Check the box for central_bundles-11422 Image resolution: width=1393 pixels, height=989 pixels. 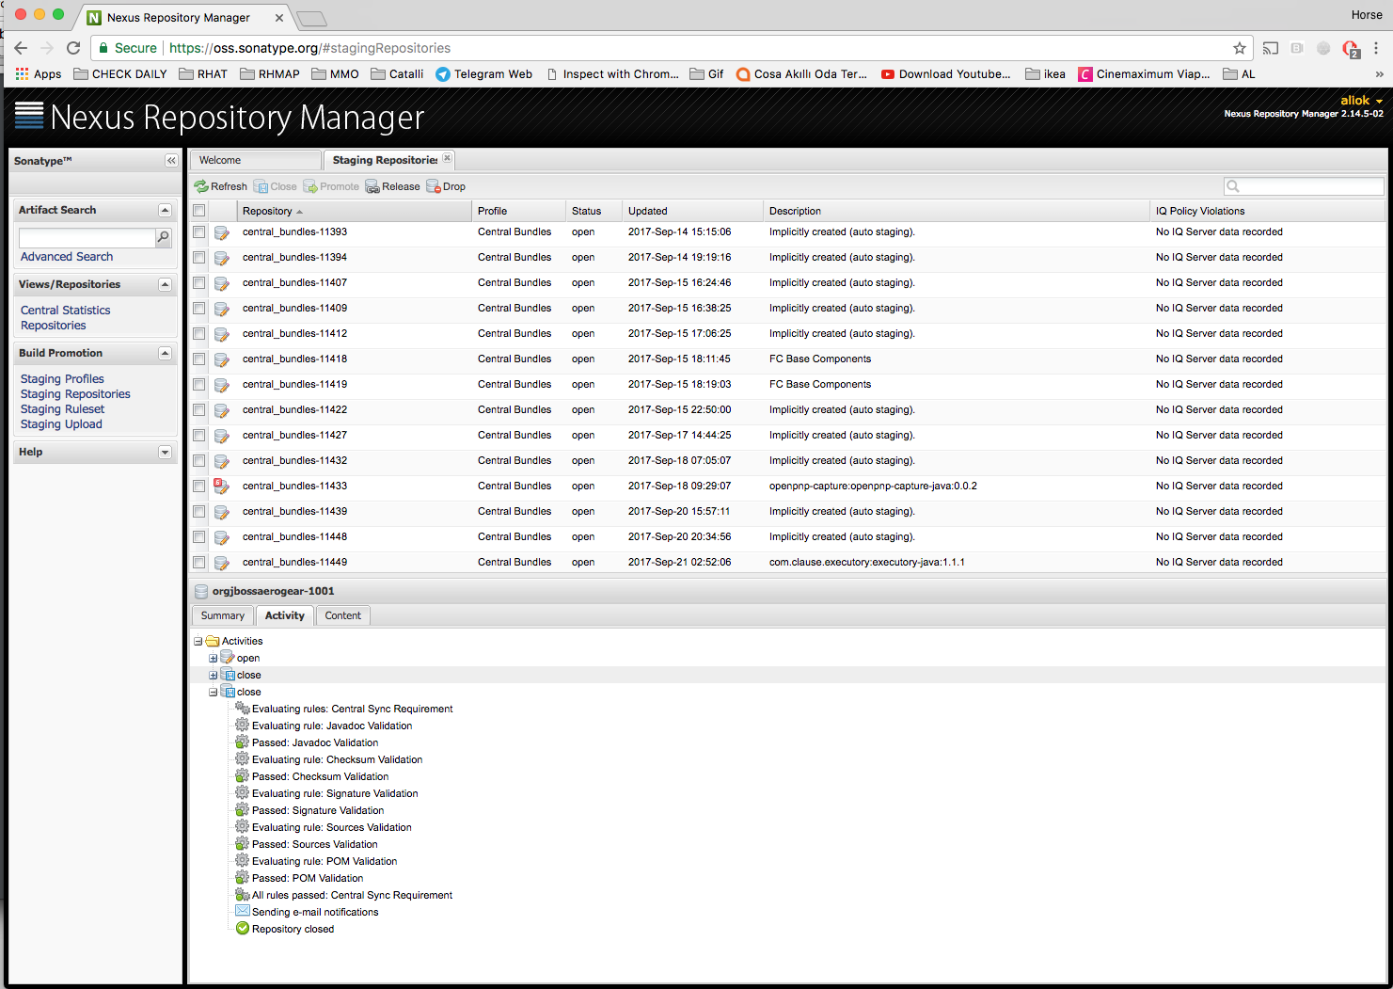click(199, 409)
